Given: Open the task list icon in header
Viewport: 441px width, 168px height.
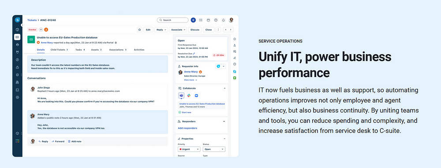Looking at the screenshot, I should coord(201,20).
